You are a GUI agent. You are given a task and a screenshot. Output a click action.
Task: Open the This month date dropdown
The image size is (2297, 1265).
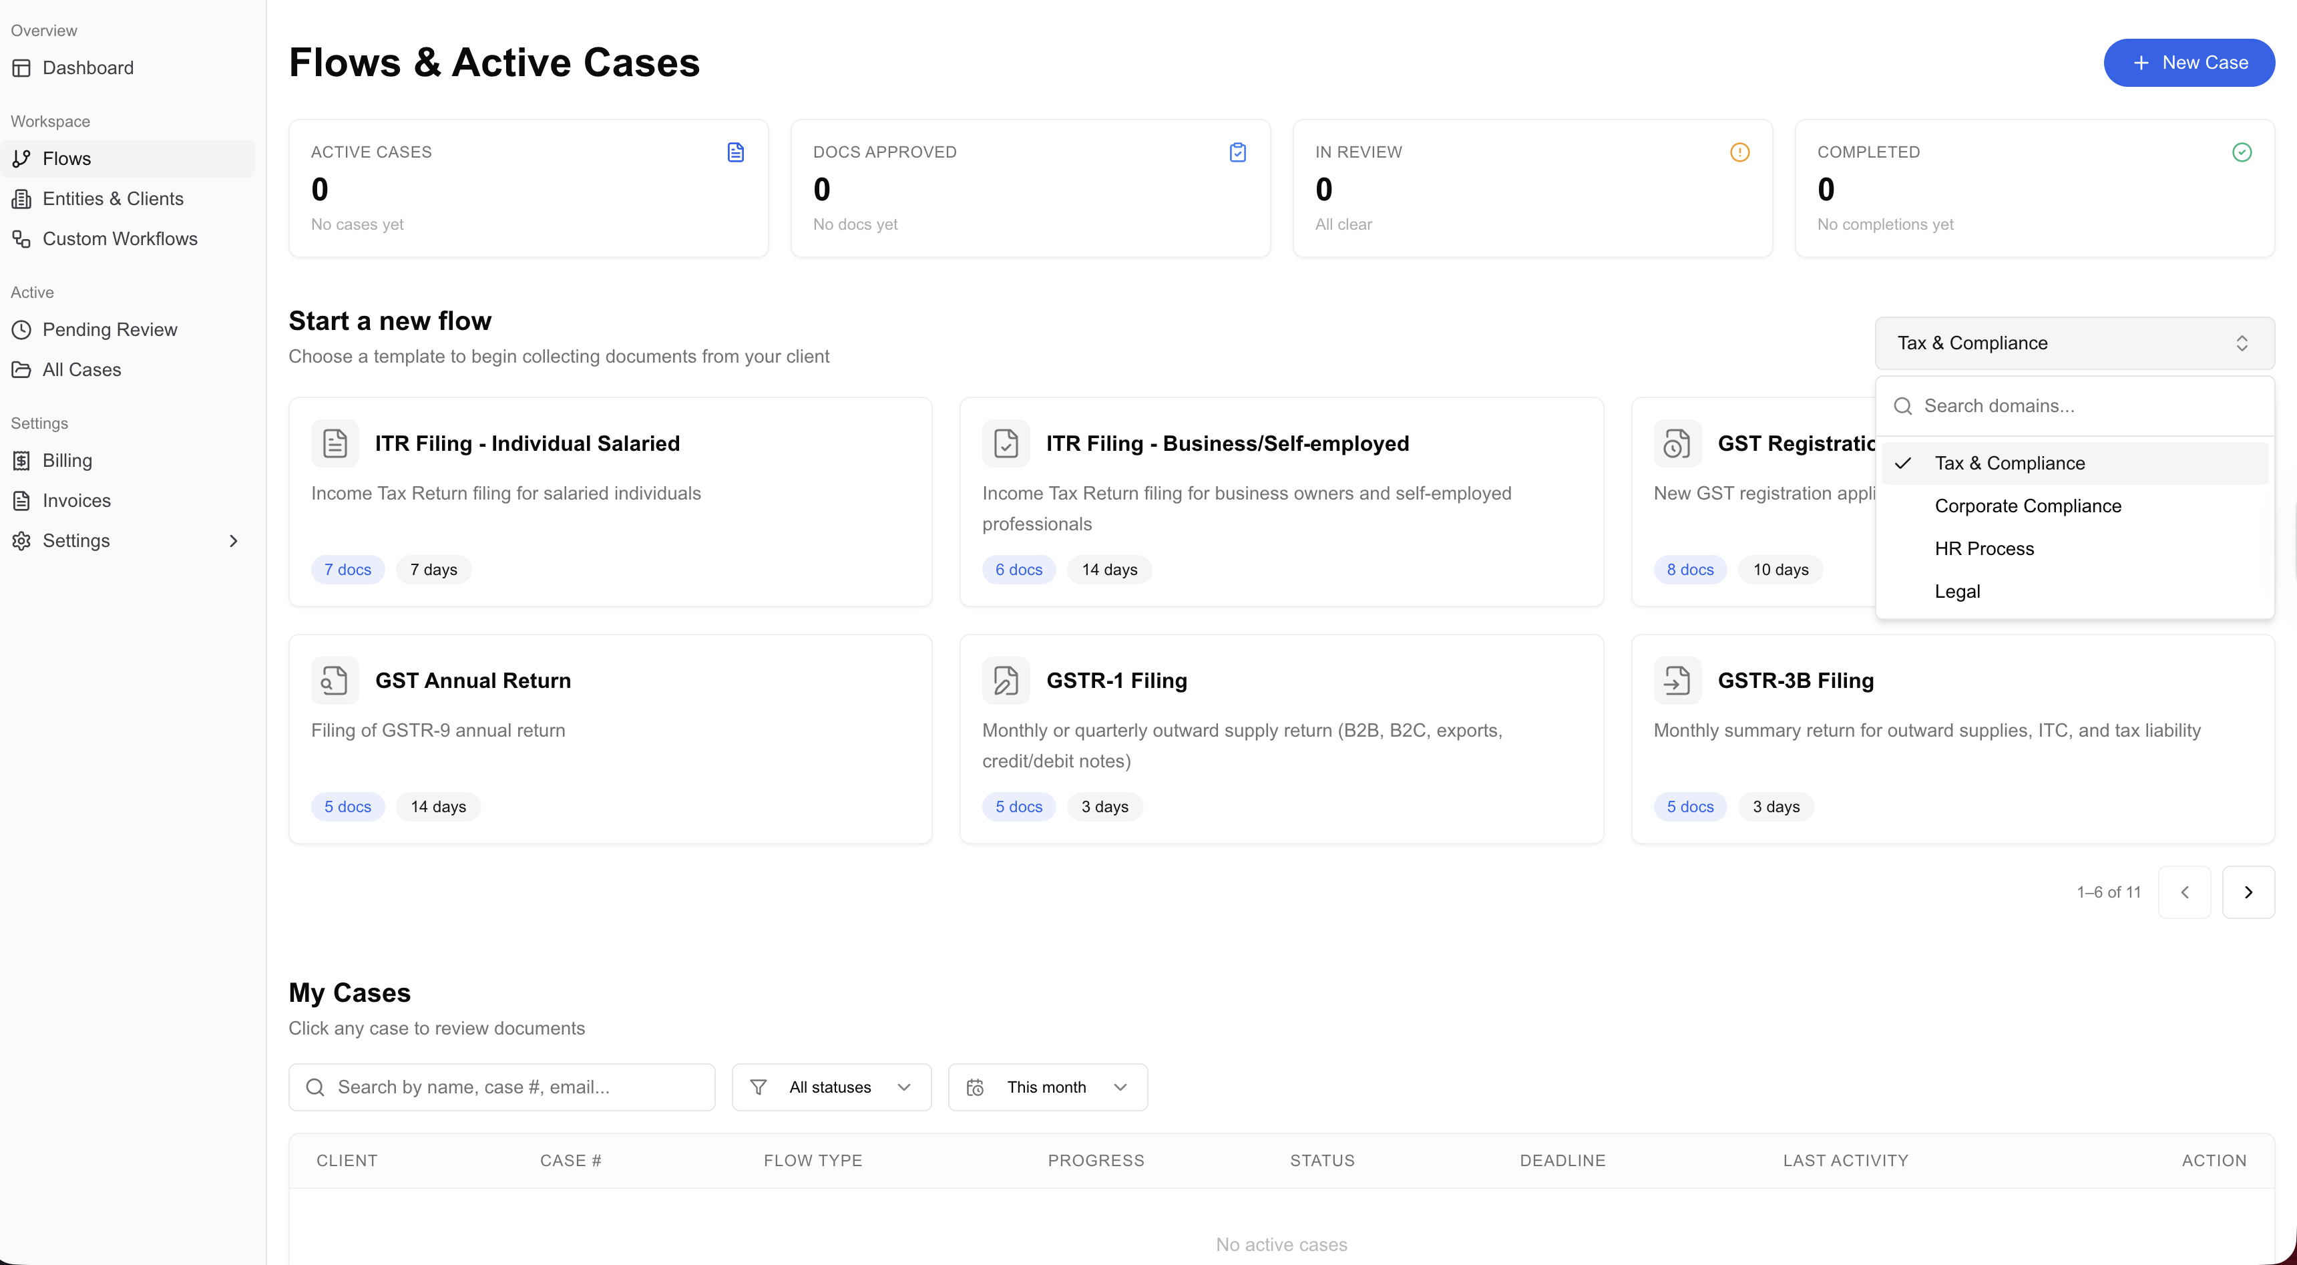pos(1048,1087)
